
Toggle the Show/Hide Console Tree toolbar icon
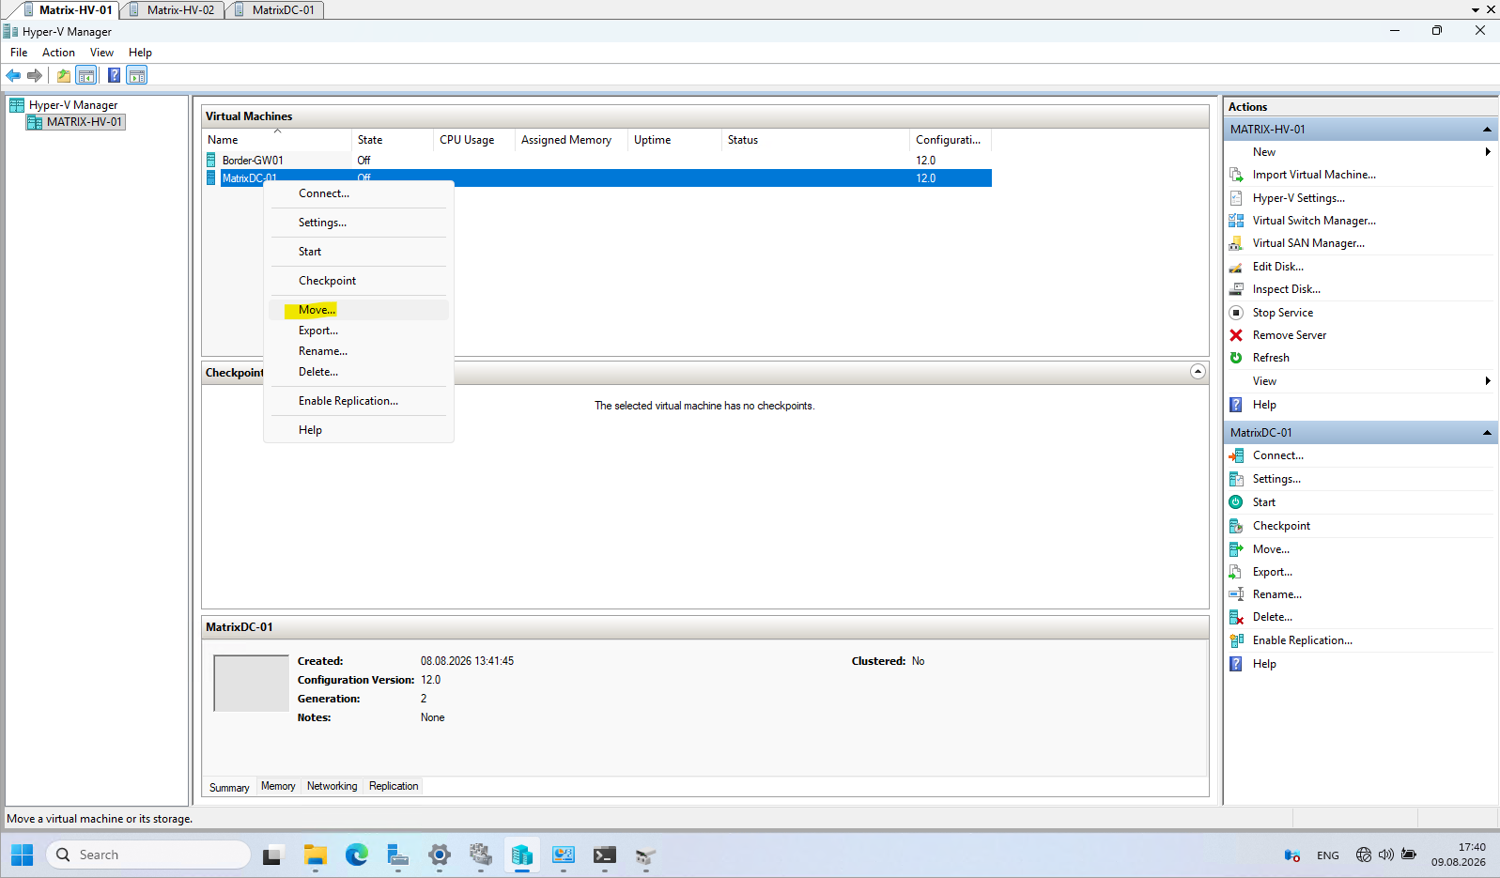pos(85,75)
